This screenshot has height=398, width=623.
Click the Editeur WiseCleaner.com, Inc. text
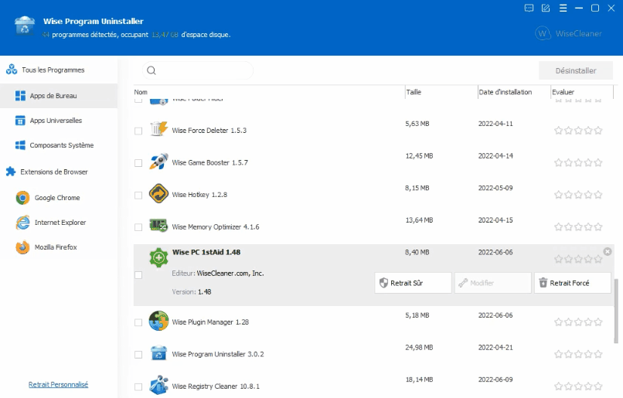(x=218, y=274)
